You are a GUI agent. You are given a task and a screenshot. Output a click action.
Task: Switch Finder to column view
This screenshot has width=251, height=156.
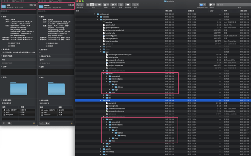point(96,5)
